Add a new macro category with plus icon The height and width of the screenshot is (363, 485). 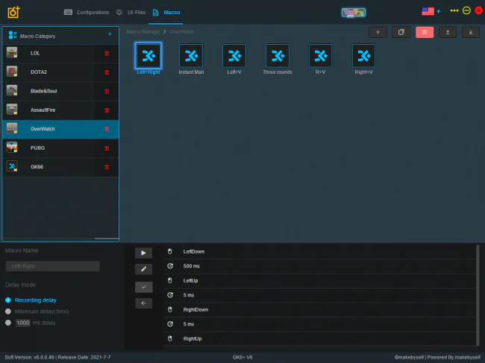(110, 34)
